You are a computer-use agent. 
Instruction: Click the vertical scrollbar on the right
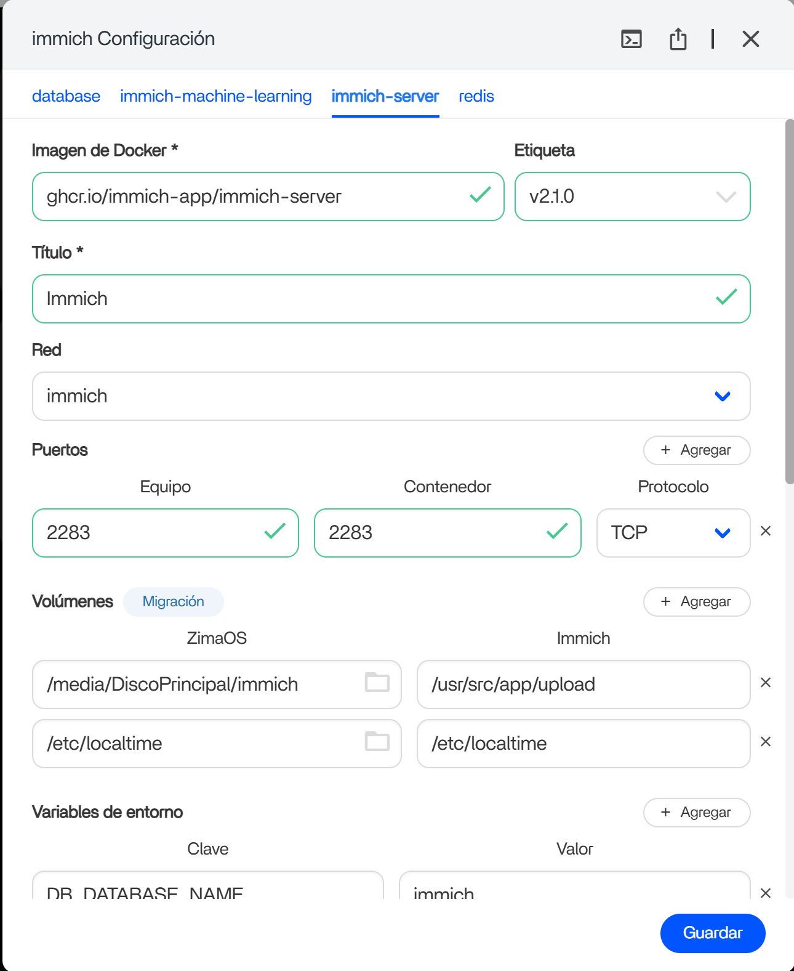(789, 302)
